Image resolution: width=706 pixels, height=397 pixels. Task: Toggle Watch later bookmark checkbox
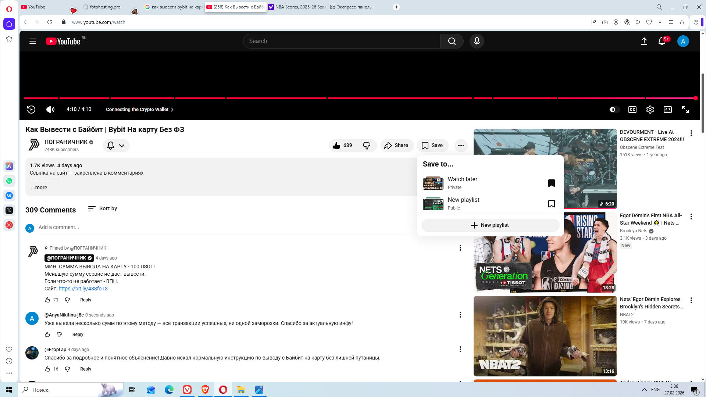(551, 183)
